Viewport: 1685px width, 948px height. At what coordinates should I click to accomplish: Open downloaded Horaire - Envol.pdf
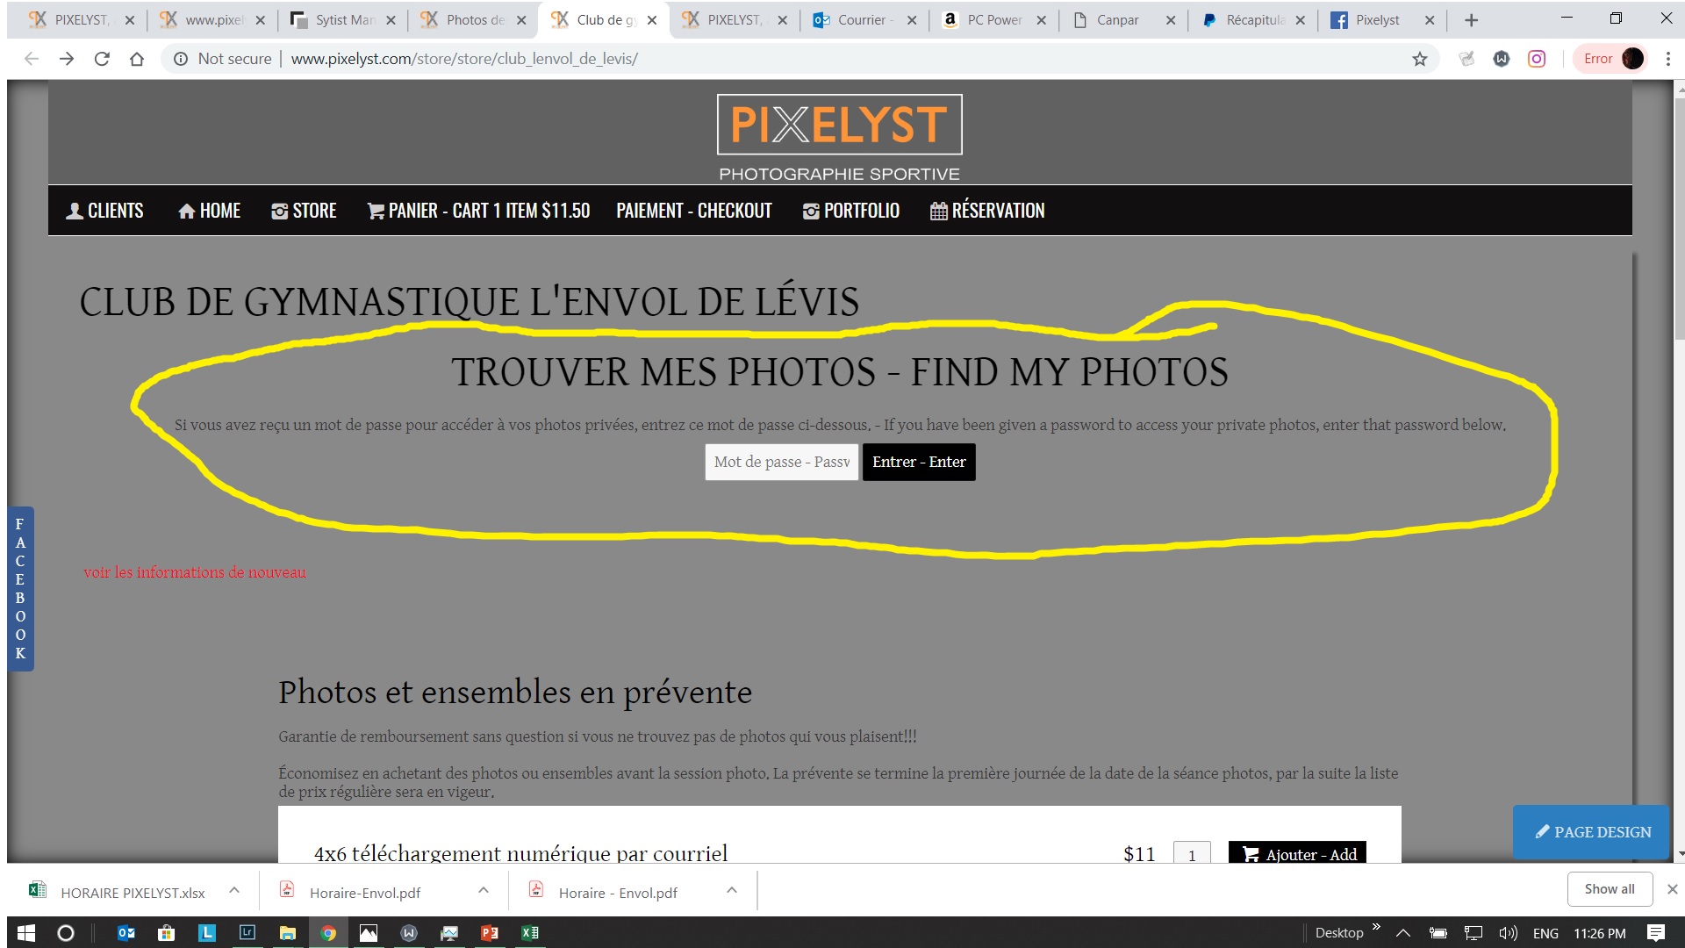(604, 892)
